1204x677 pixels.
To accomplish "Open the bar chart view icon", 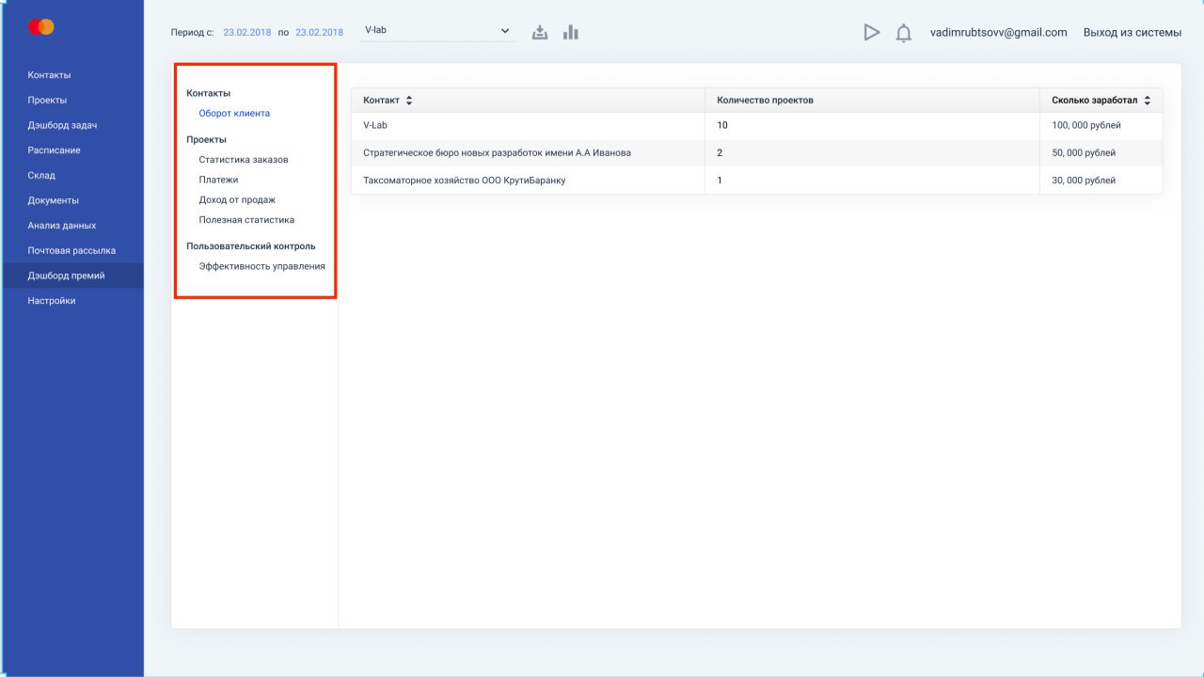I will coord(570,32).
